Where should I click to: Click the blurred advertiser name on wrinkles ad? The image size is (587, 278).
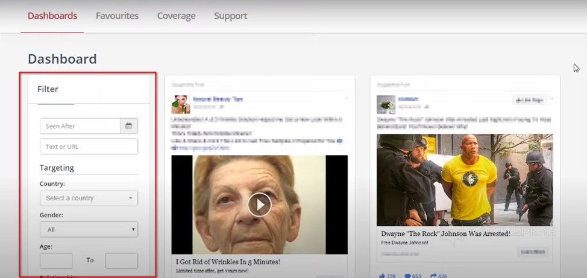pyautogui.click(x=218, y=100)
